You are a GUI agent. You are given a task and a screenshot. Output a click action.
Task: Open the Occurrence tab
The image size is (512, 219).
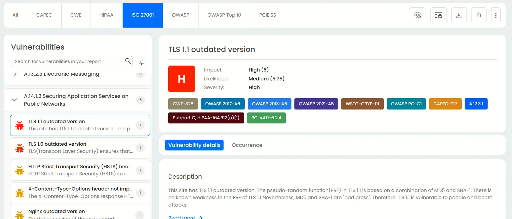pos(247,145)
